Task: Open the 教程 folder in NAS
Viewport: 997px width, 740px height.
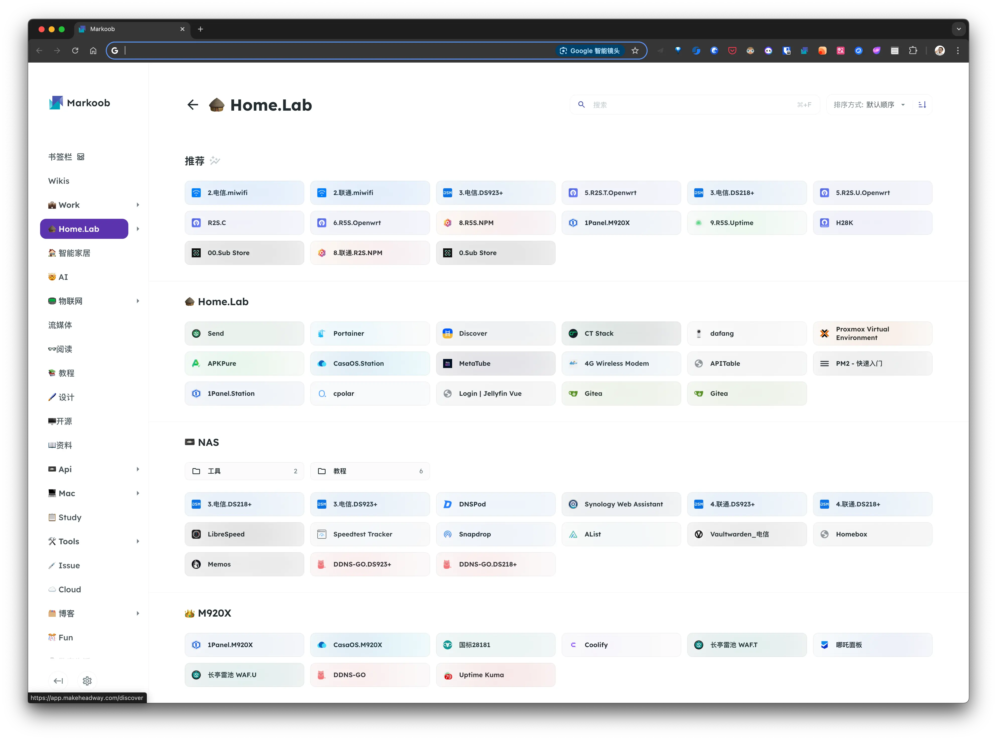Action: click(370, 471)
